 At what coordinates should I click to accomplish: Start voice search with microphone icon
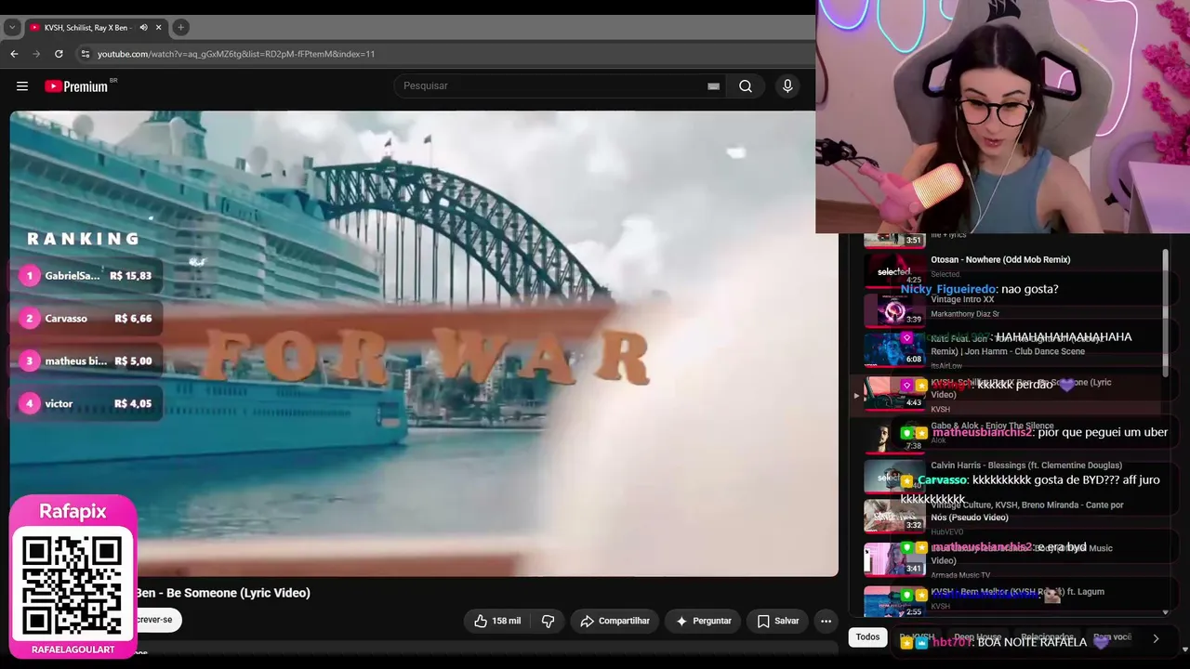pyautogui.click(x=787, y=86)
